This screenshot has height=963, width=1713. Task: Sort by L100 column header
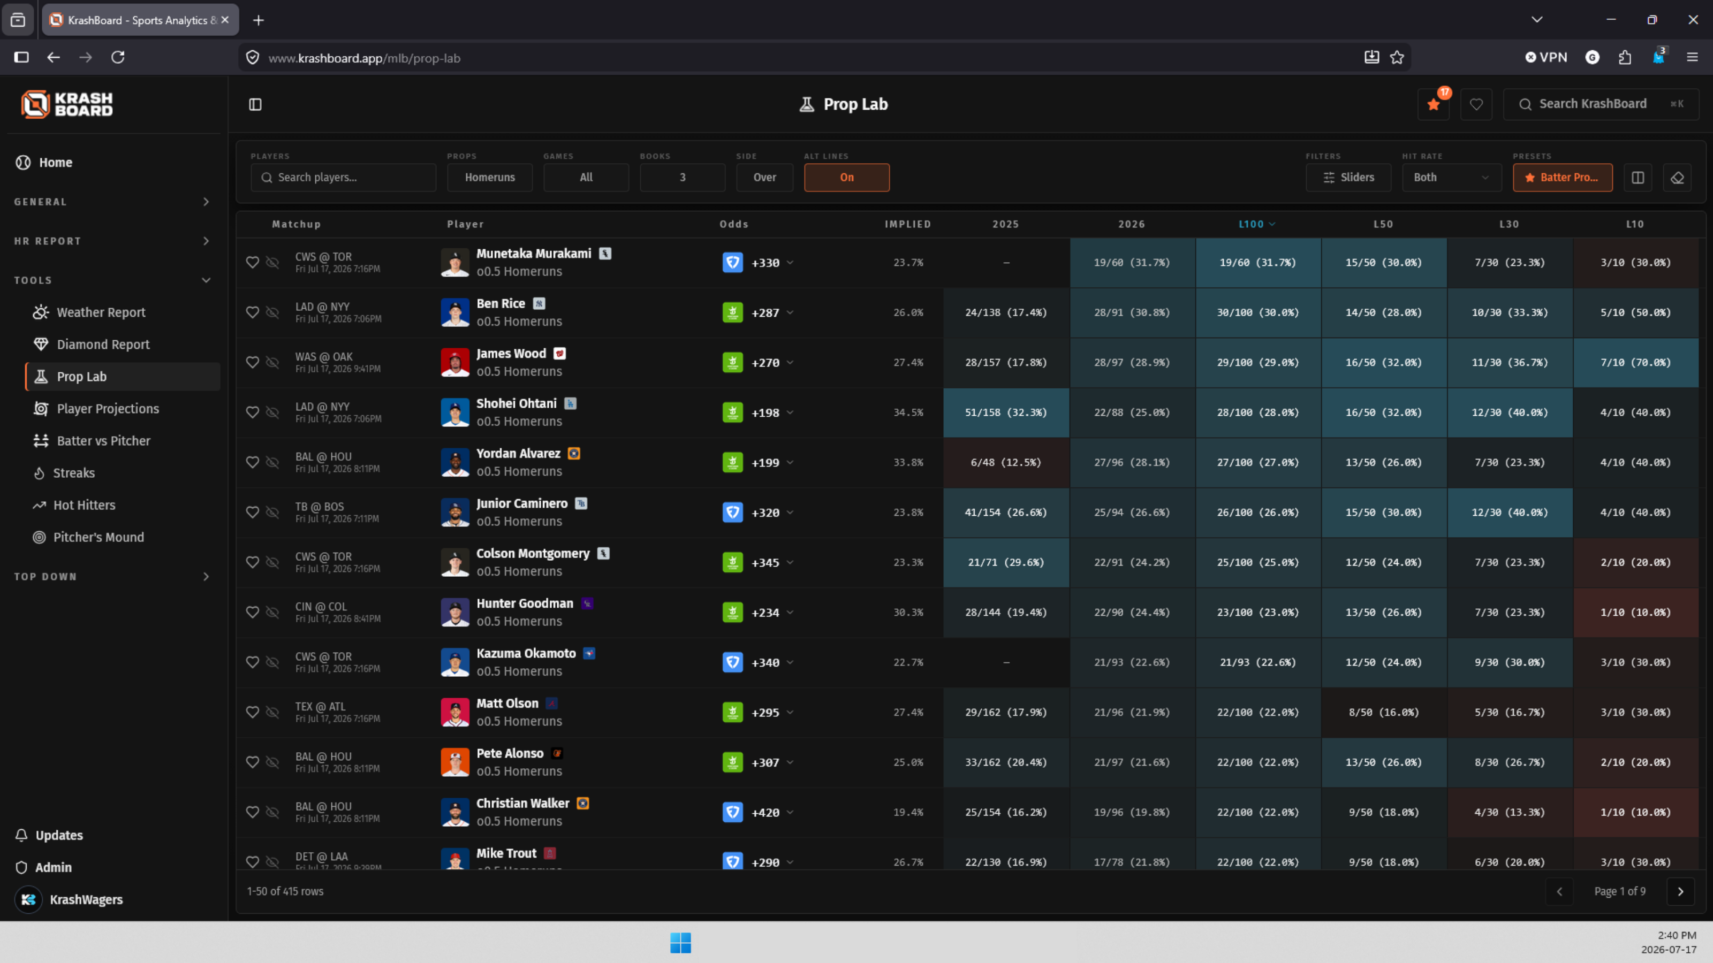coord(1257,225)
